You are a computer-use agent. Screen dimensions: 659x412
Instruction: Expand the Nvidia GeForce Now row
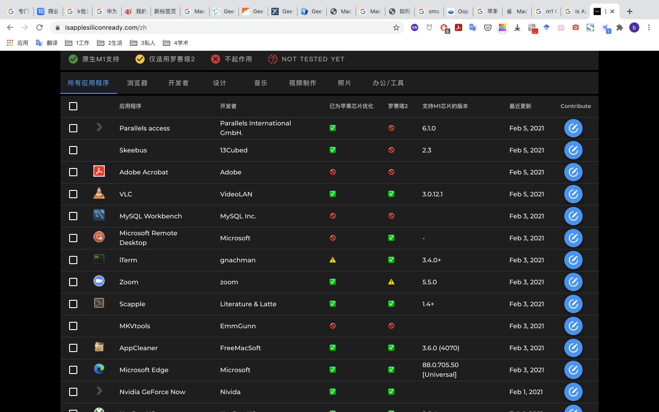[x=99, y=391]
